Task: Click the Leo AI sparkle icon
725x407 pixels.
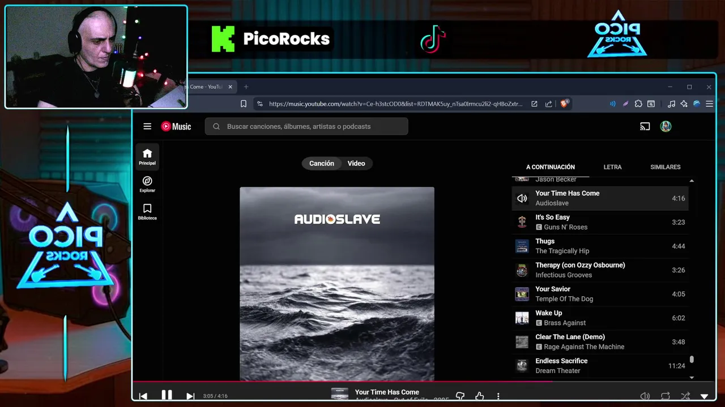Action: coord(684,104)
